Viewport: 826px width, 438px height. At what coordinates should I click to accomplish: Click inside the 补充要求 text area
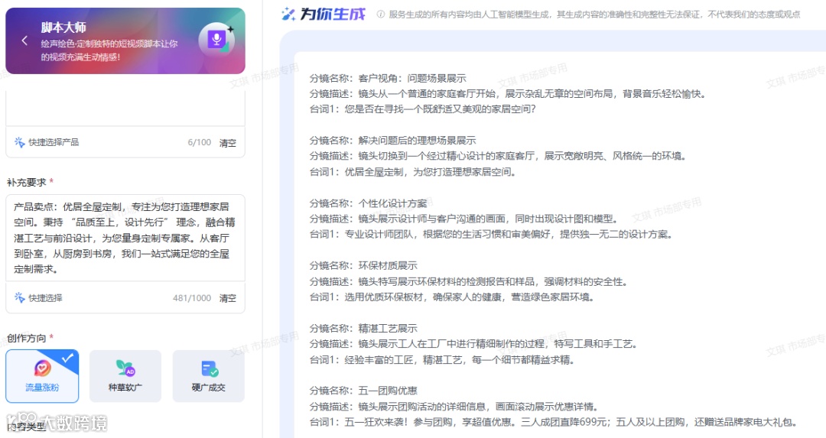click(x=125, y=238)
